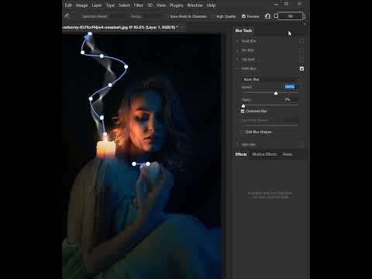
Task: Open the Layer menu
Action: click(x=97, y=5)
